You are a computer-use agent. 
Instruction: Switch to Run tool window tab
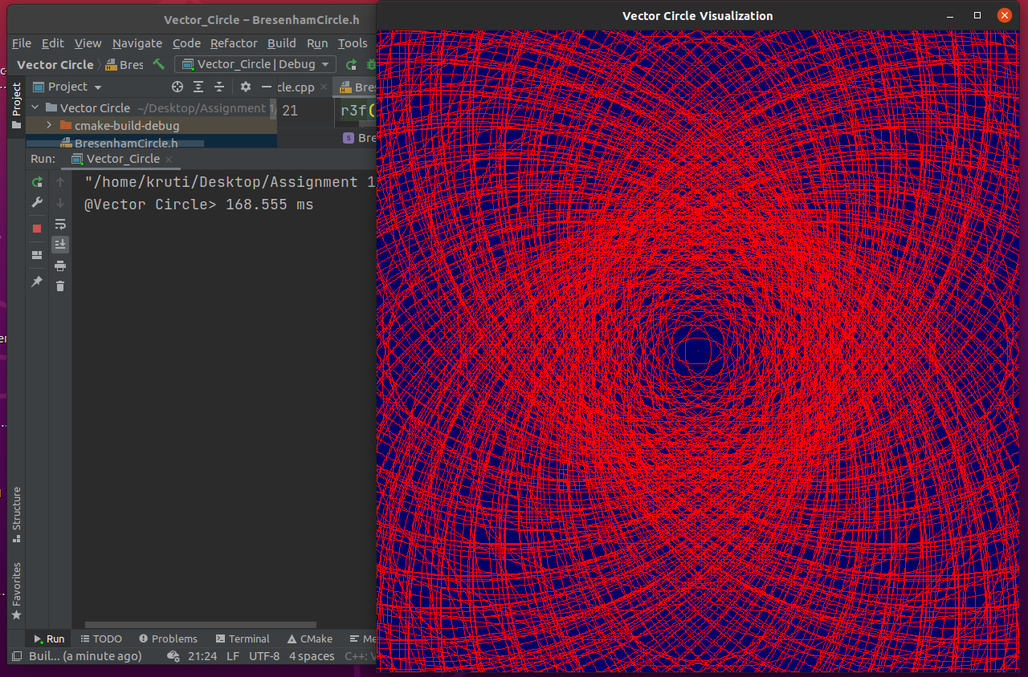tap(48, 638)
